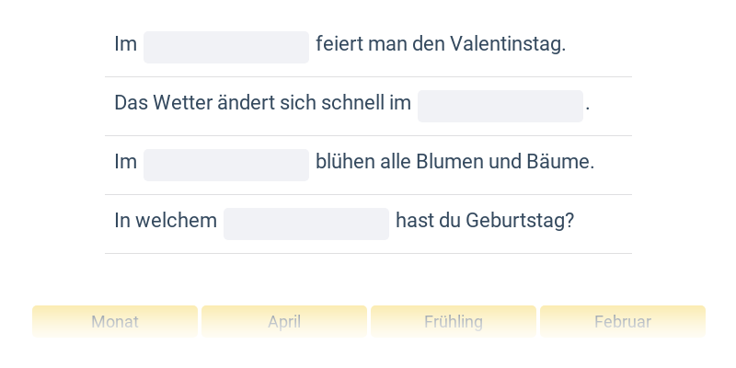Click the Monat word tile

point(115,322)
